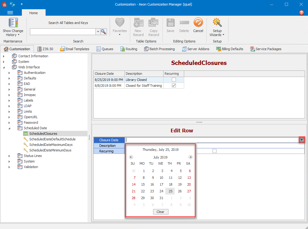This screenshot has height=229, width=308.
Task: Go to next month in calendar
Action: pos(190,157)
